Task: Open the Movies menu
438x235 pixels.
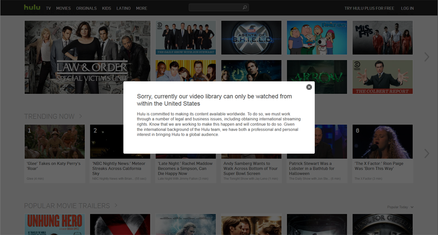Action: click(x=63, y=8)
